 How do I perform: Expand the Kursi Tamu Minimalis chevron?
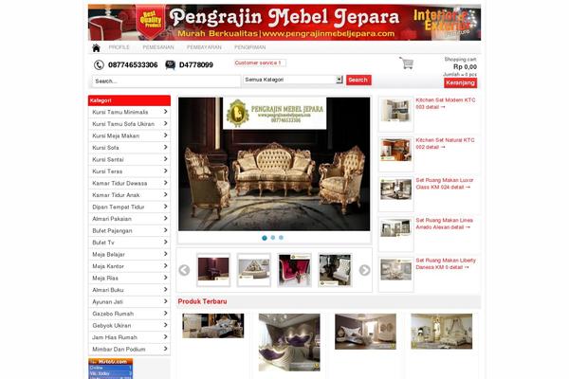click(x=165, y=112)
